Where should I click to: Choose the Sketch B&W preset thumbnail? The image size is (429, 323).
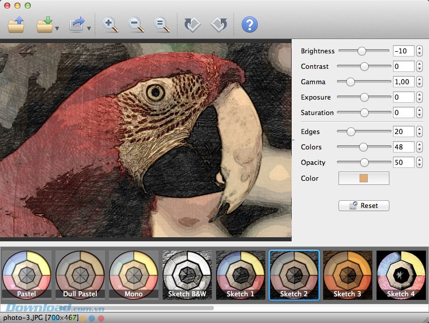[187, 275]
